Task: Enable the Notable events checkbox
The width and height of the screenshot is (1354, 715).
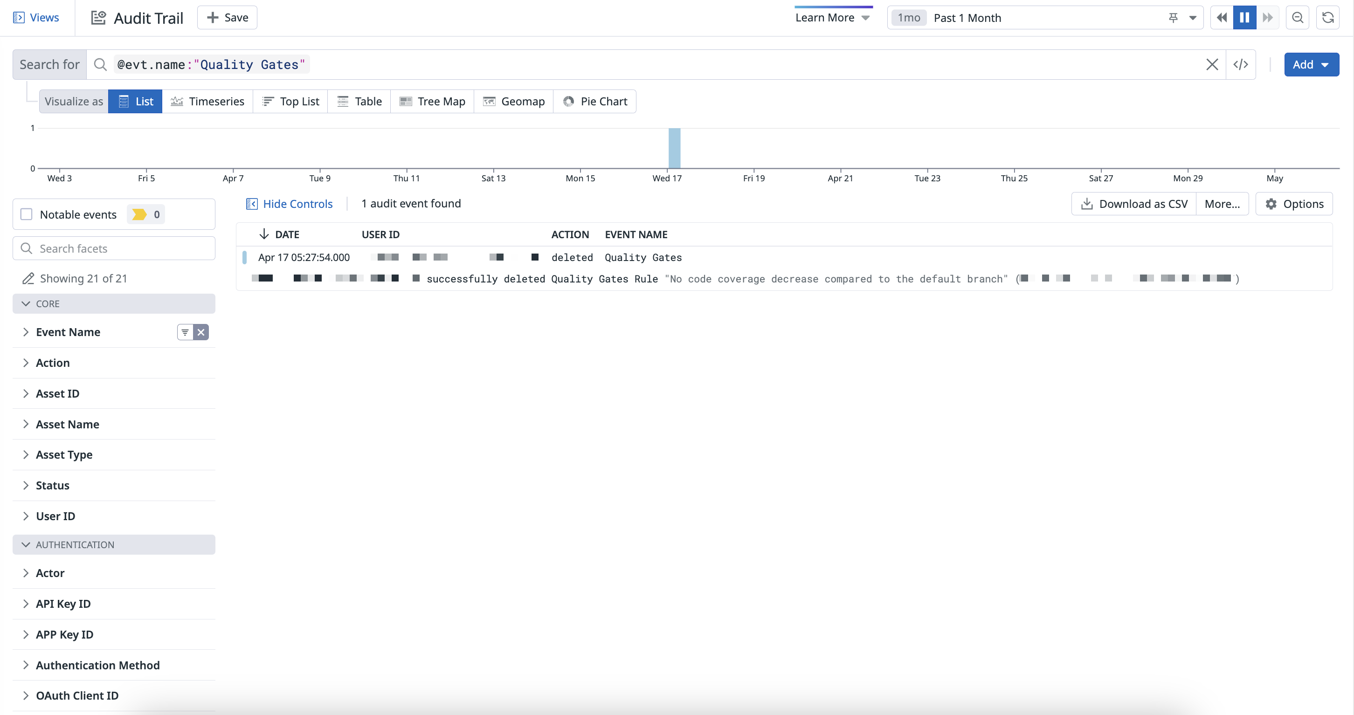Action: pyautogui.click(x=26, y=214)
